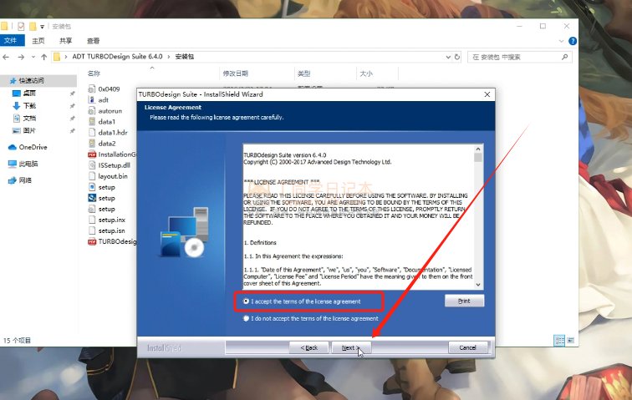Sort files by 大小 column header
This screenshot has width=632, height=400.
coord(366,73)
